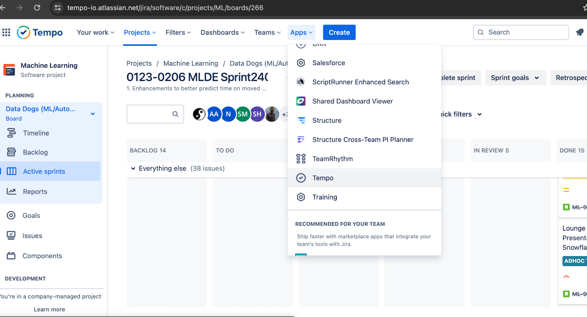The image size is (587, 317).
Task: Click the Salesforce app icon
Action: (301, 63)
